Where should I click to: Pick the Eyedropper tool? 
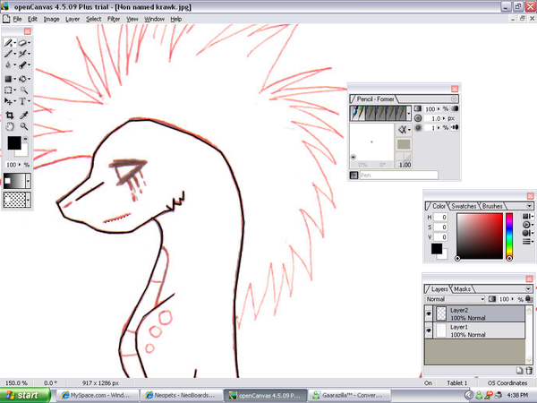click(23, 115)
